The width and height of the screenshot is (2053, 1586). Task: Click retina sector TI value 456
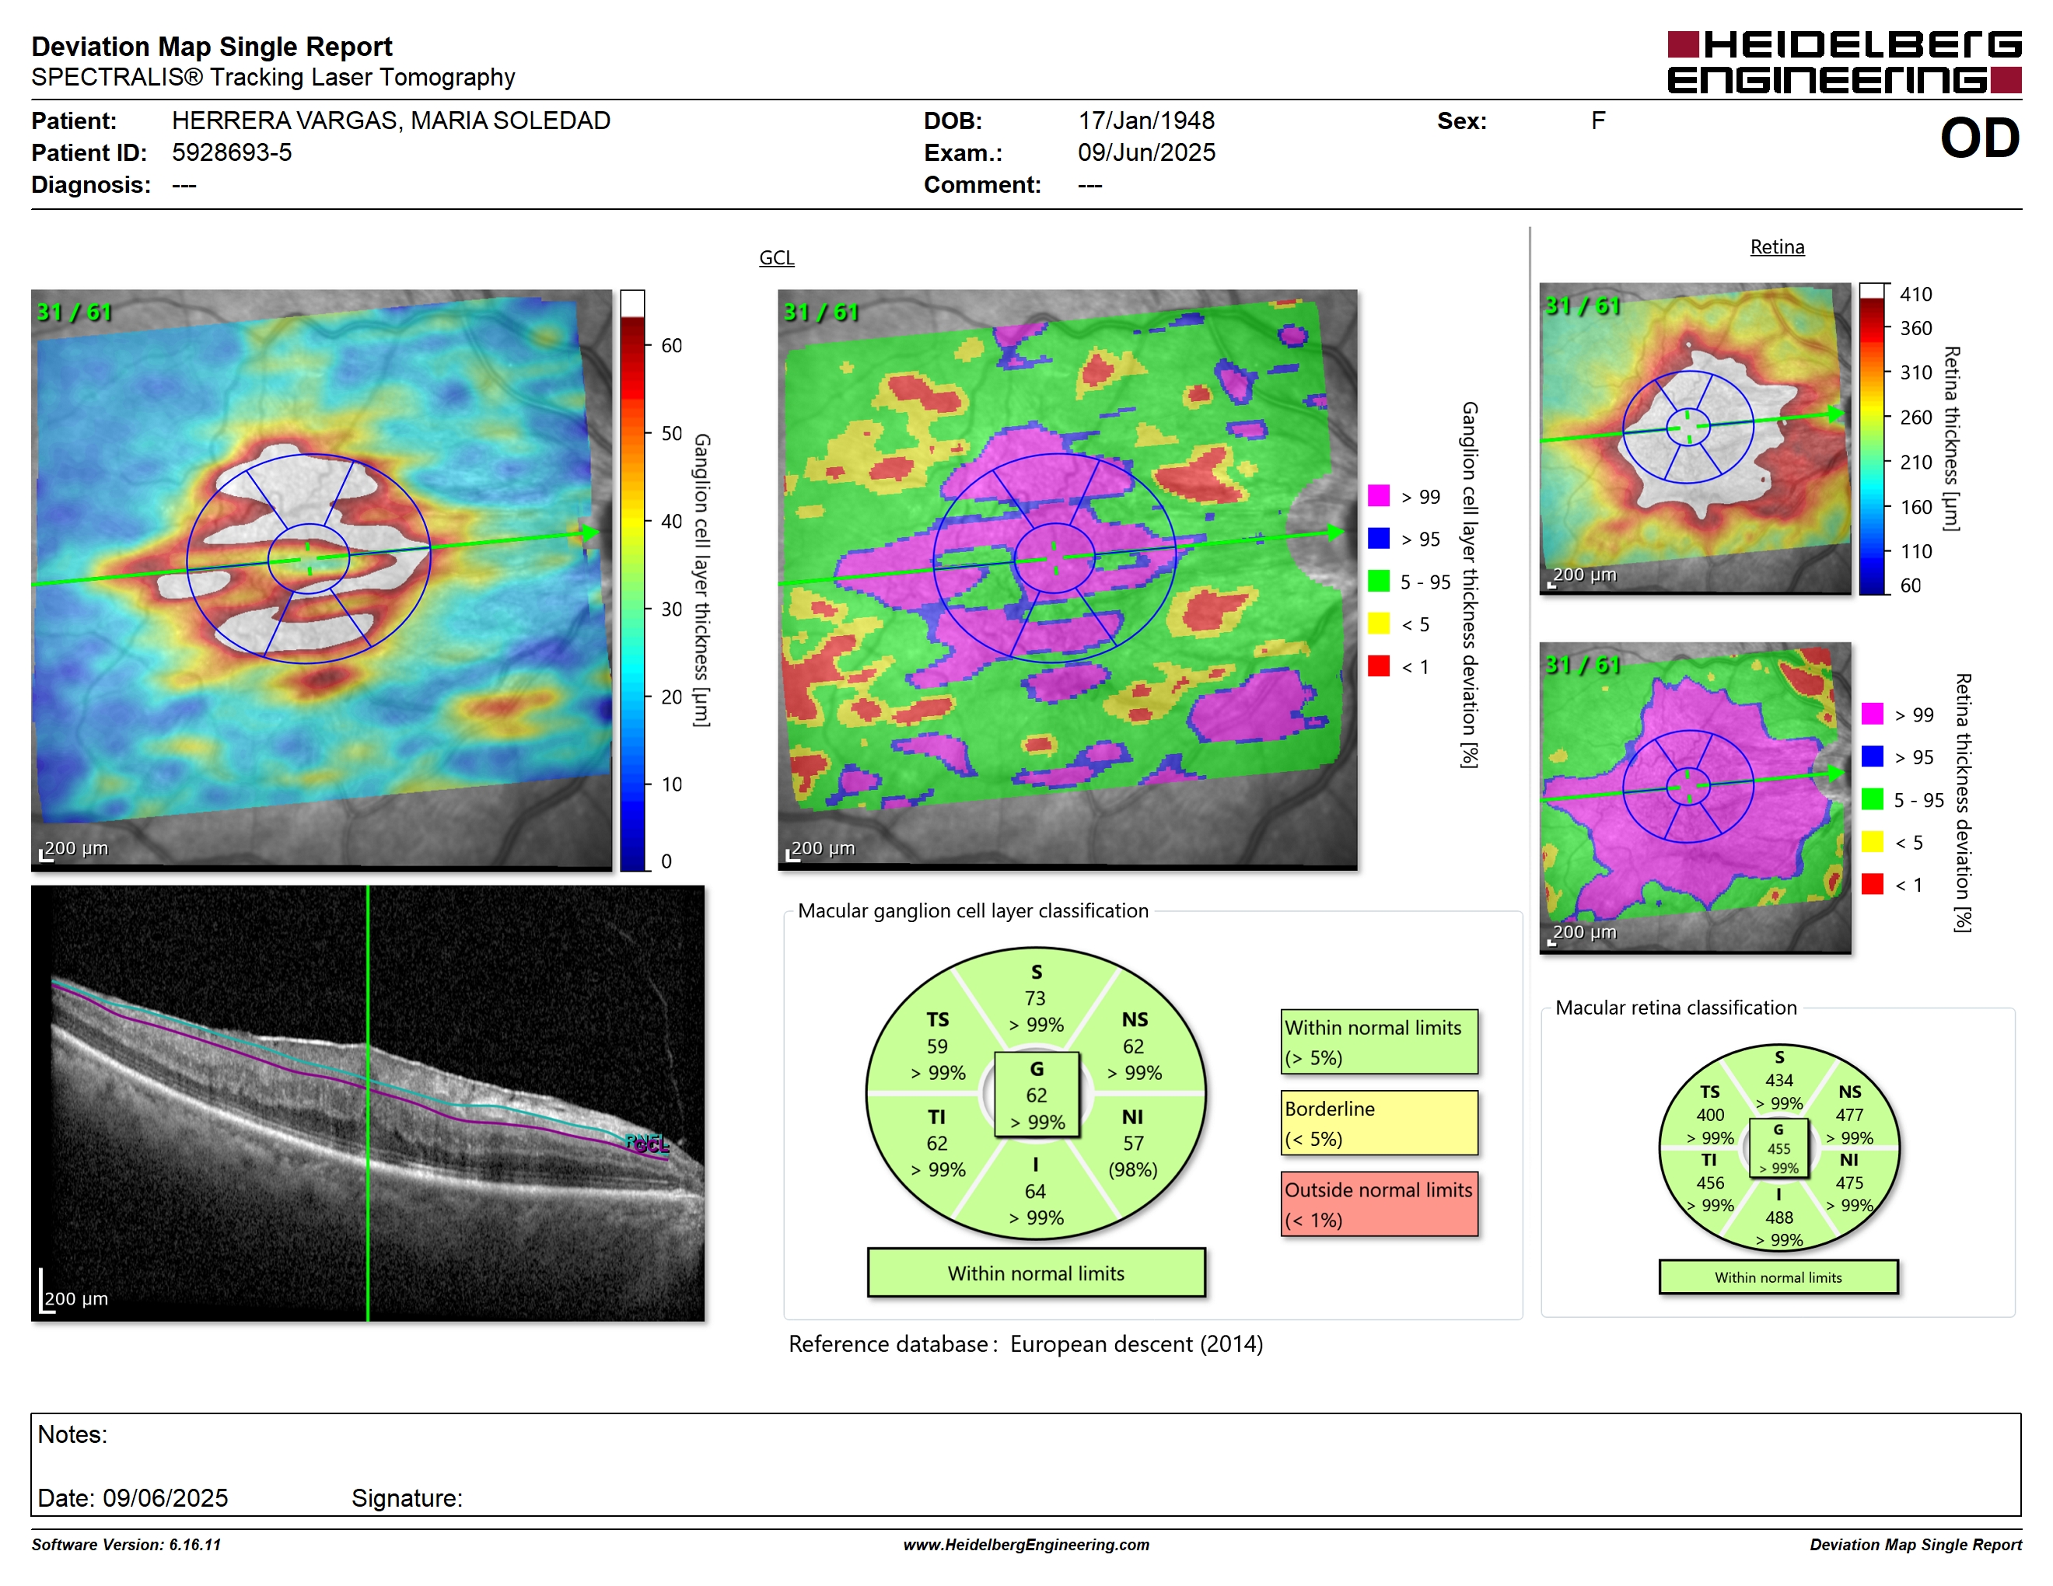[1710, 1183]
